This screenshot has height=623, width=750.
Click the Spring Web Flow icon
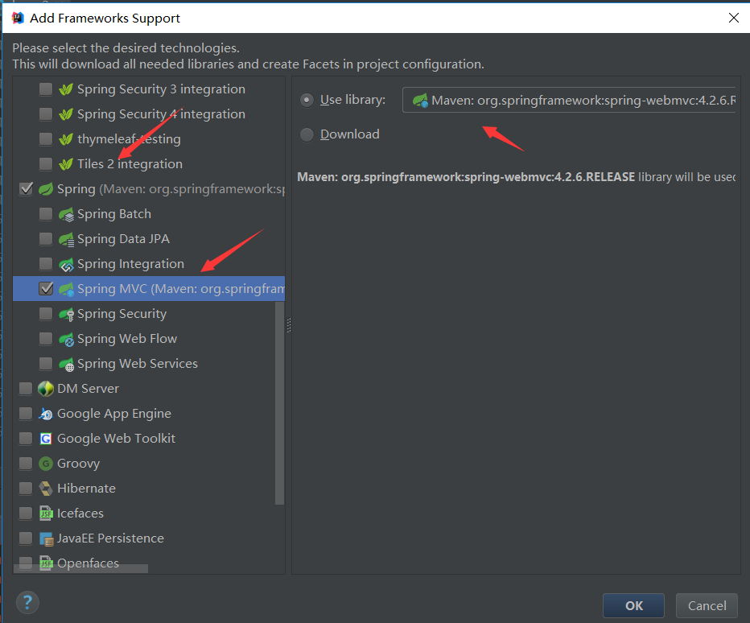67,339
